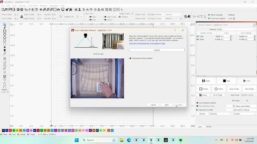The width and height of the screenshot is (257, 144).
Task: Click the Zoom to frame selection icon
Action: [55, 10]
